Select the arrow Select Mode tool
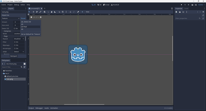Screen dimensions: 206x111 [x=29, y=12]
